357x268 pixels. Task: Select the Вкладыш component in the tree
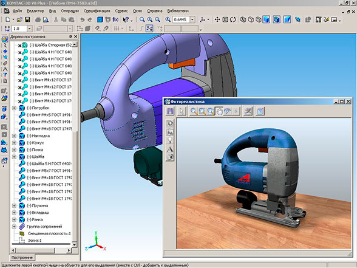pyautogui.click(x=38, y=213)
